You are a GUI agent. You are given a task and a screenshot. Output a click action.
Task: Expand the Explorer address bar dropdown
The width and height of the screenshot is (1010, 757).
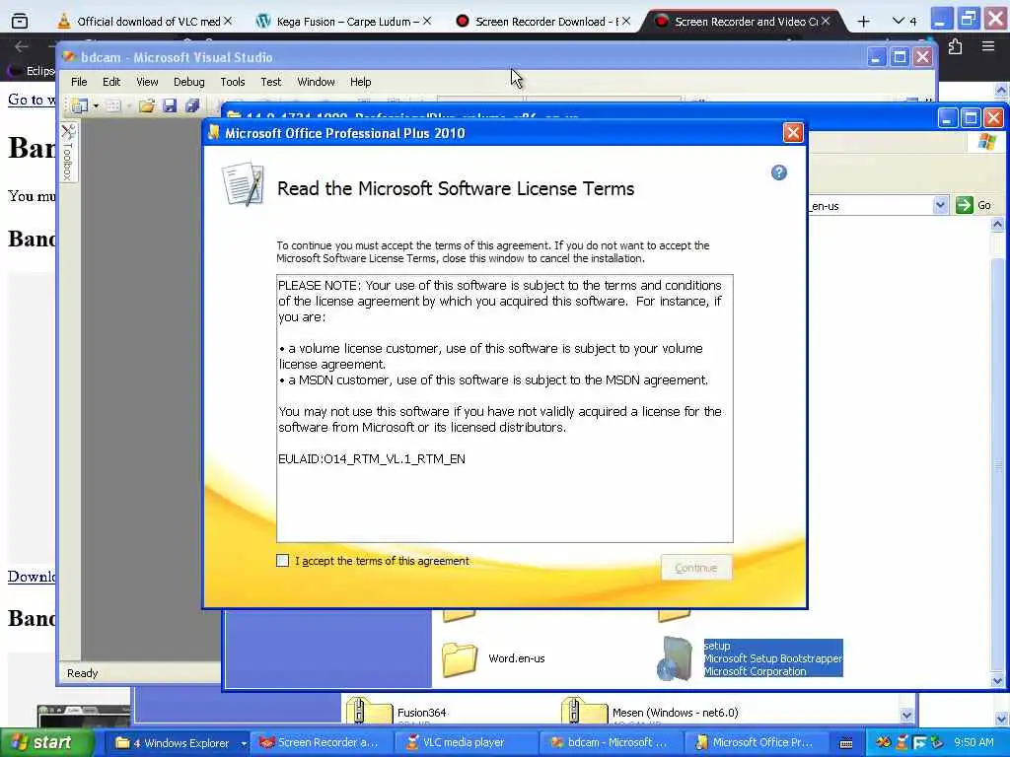pos(940,205)
